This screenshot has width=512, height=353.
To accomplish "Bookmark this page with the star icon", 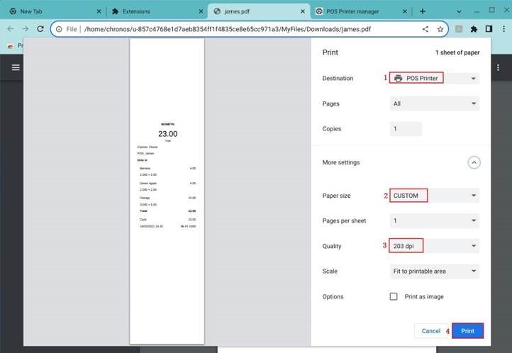I will [440, 29].
